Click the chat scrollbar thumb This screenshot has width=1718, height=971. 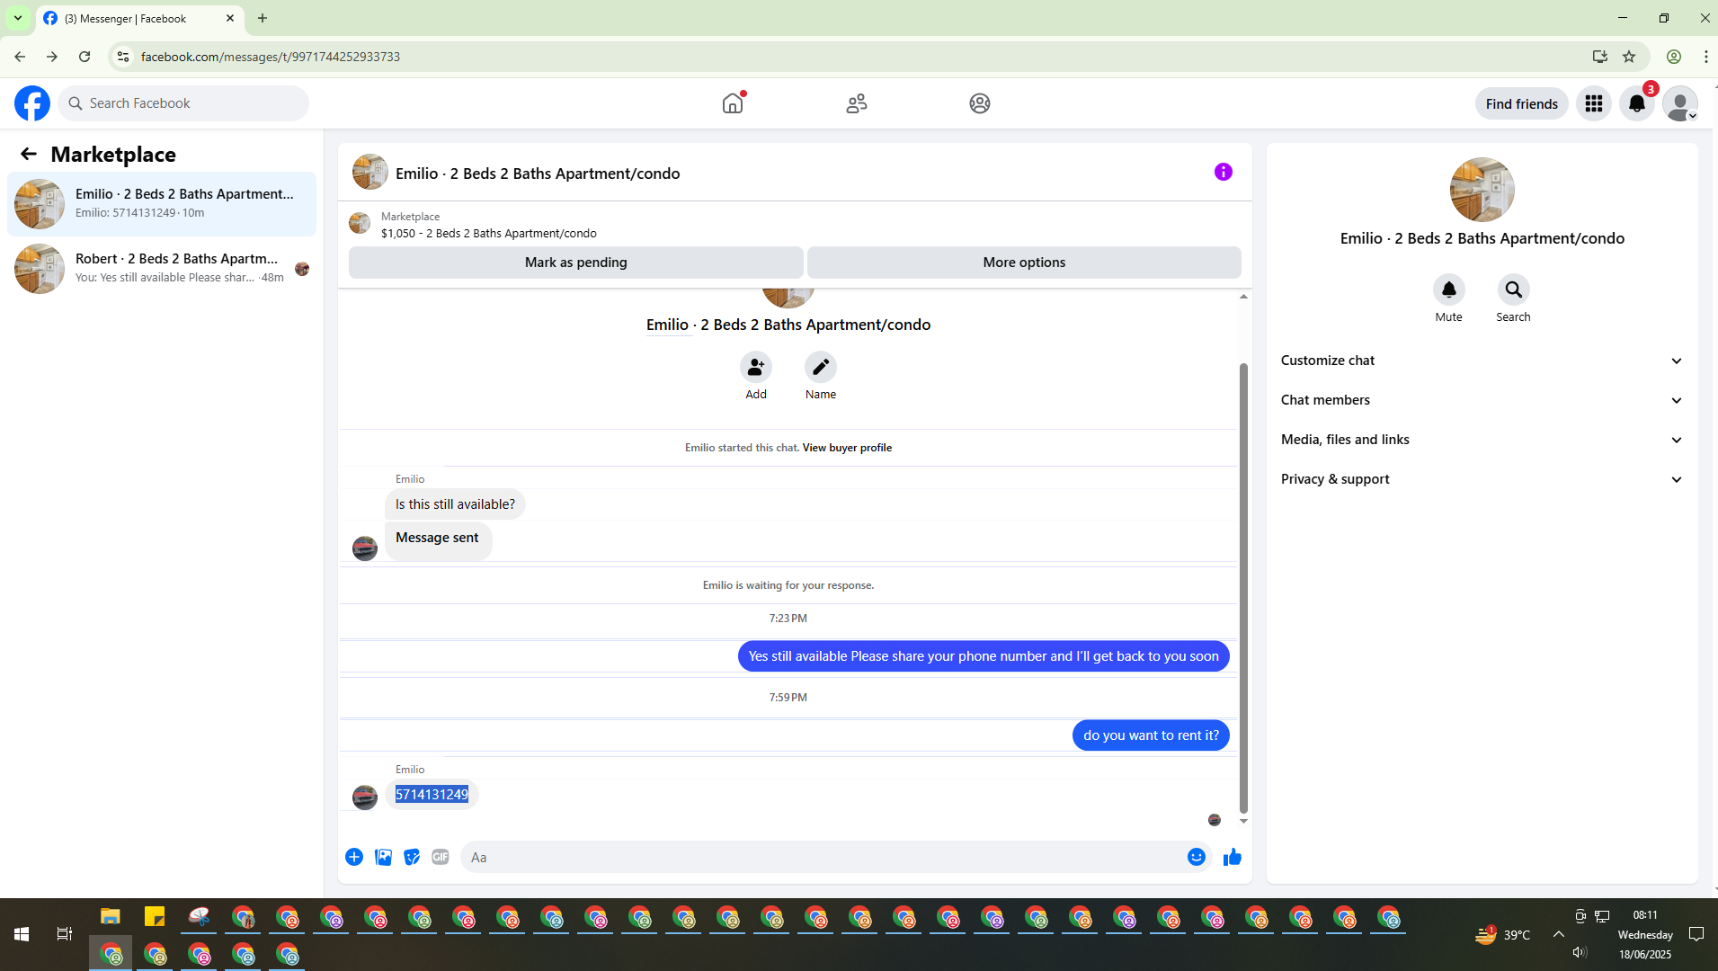click(1243, 588)
